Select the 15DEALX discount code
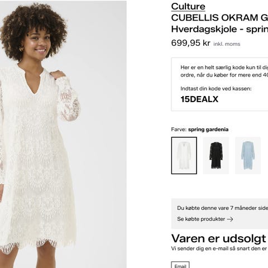Image resolution: width=268 pixels, height=268 pixels. [199, 99]
